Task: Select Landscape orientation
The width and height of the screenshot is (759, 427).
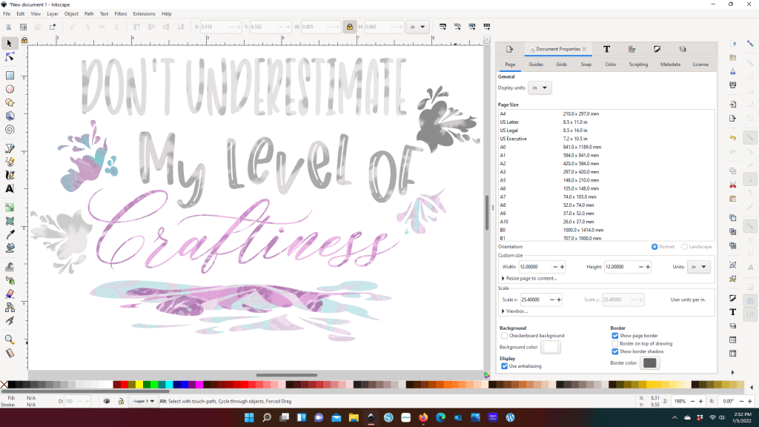Action: (685, 247)
